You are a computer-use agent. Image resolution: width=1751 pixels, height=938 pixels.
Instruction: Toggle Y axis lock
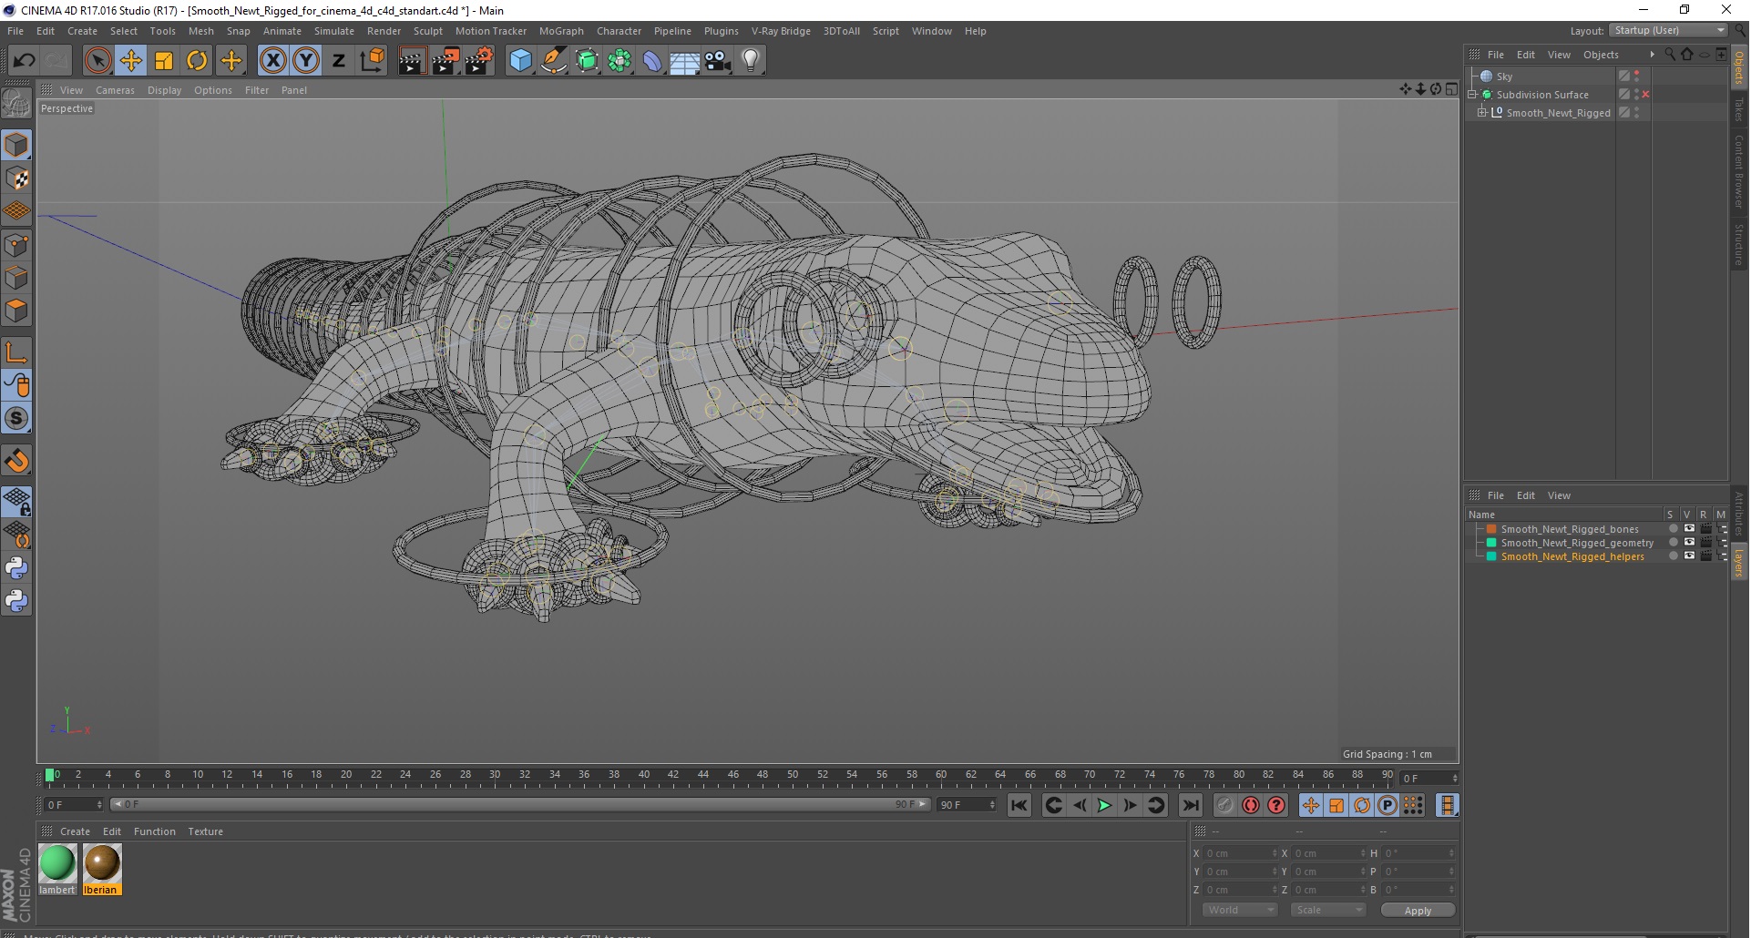306,61
